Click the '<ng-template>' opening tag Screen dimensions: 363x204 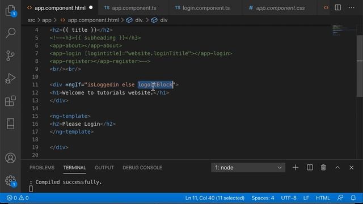pos(70,116)
